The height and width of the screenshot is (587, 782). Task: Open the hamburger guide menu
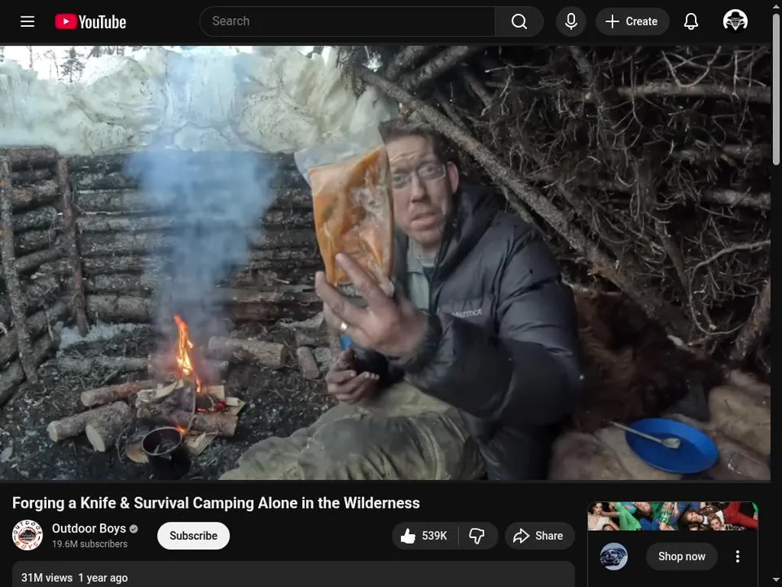[28, 21]
